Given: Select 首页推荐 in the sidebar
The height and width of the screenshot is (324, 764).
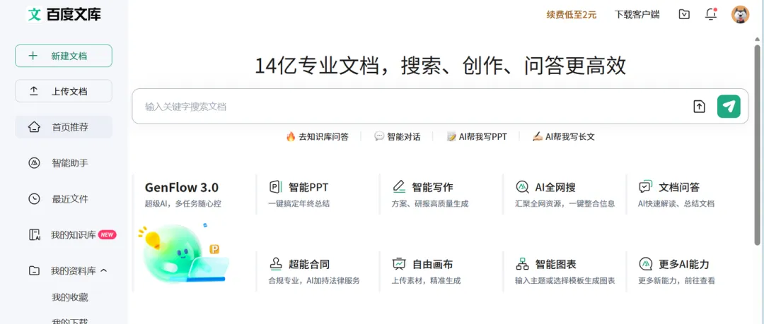Looking at the screenshot, I should (x=64, y=128).
